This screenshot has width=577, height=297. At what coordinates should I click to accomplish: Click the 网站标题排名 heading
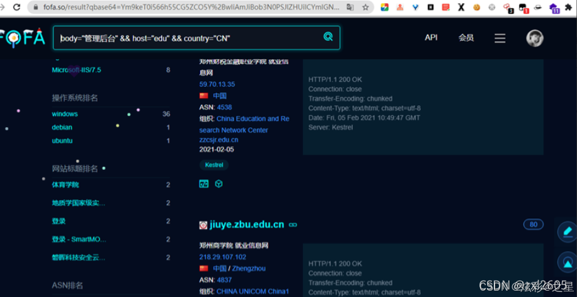(x=75, y=169)
